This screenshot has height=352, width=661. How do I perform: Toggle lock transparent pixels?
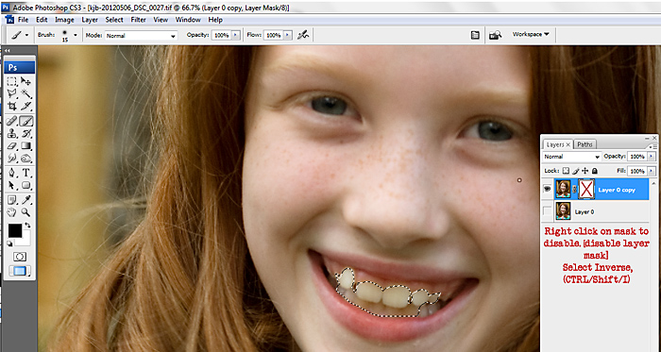coord(566,171)
